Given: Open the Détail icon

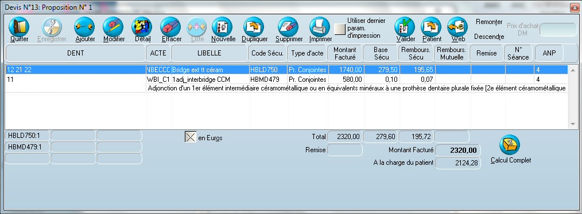Looking at the screenshot, I should 142,27.
